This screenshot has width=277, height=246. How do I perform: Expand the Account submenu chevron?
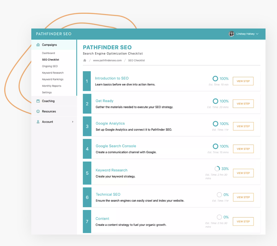tap(73, 122)
